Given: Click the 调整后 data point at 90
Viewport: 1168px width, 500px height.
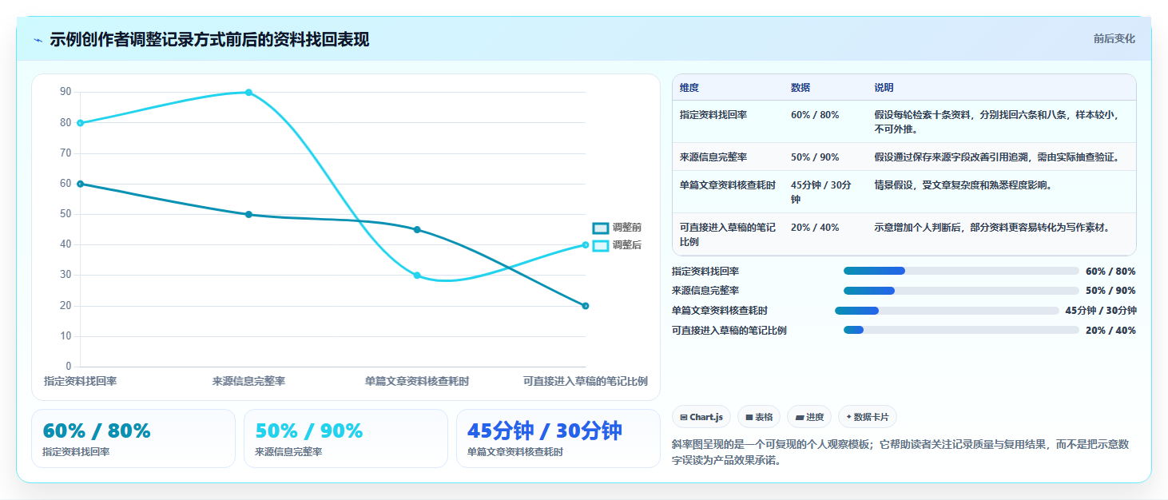Looking at the screenshot, I should [x=248, y=93].
